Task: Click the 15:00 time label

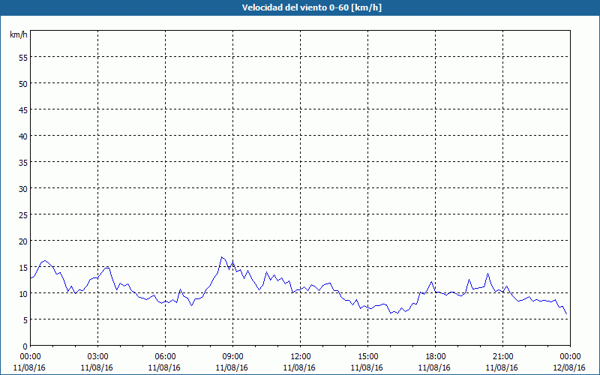Action: 367,357
